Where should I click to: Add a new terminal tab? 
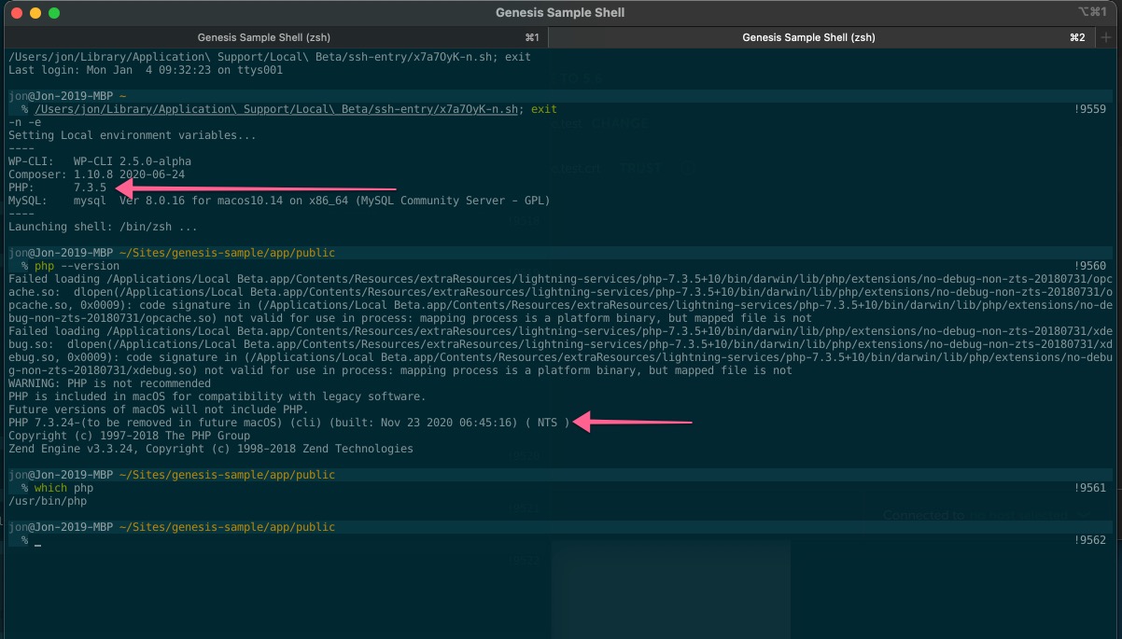(x=1107, y=37)
